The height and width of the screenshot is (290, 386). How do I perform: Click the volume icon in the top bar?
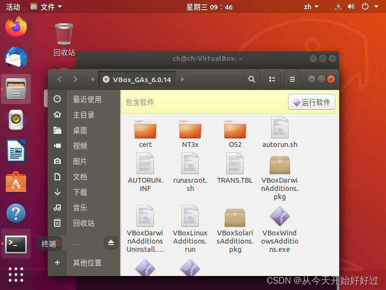pyautogui.click(x=351, y=6)
